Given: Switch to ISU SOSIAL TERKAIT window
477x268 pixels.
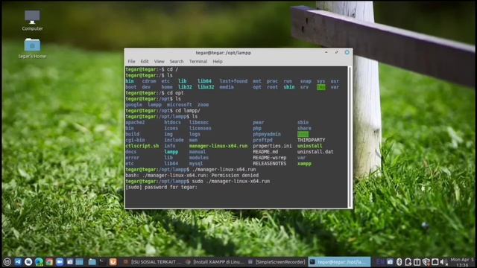Looking at the screenshot, I should pyautogui.click(x=151, y=261).
